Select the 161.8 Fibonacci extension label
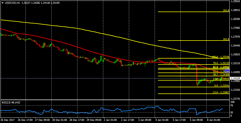This screenshot has height=123, width=241. (226, 39)
